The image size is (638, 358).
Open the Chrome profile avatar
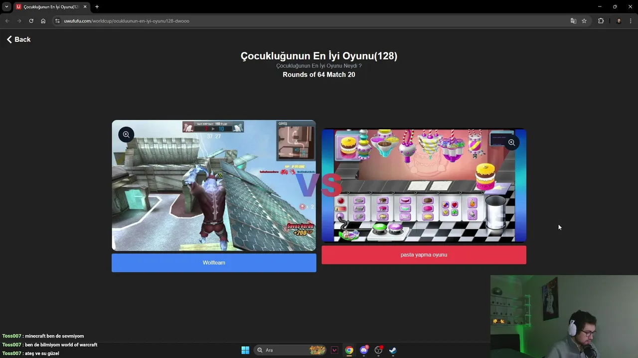619,21
